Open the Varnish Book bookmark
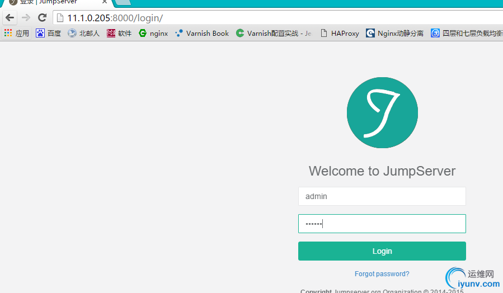Image resolution: width=503 pixels, height=293 pixels. (202, 33)
